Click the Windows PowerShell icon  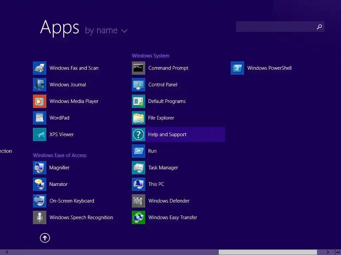[x=237, y=68]
